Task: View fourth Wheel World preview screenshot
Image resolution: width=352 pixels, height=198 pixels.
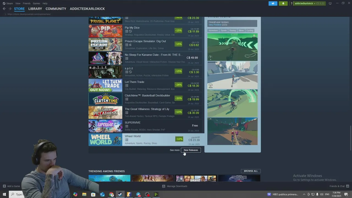Action: (232, 131)
